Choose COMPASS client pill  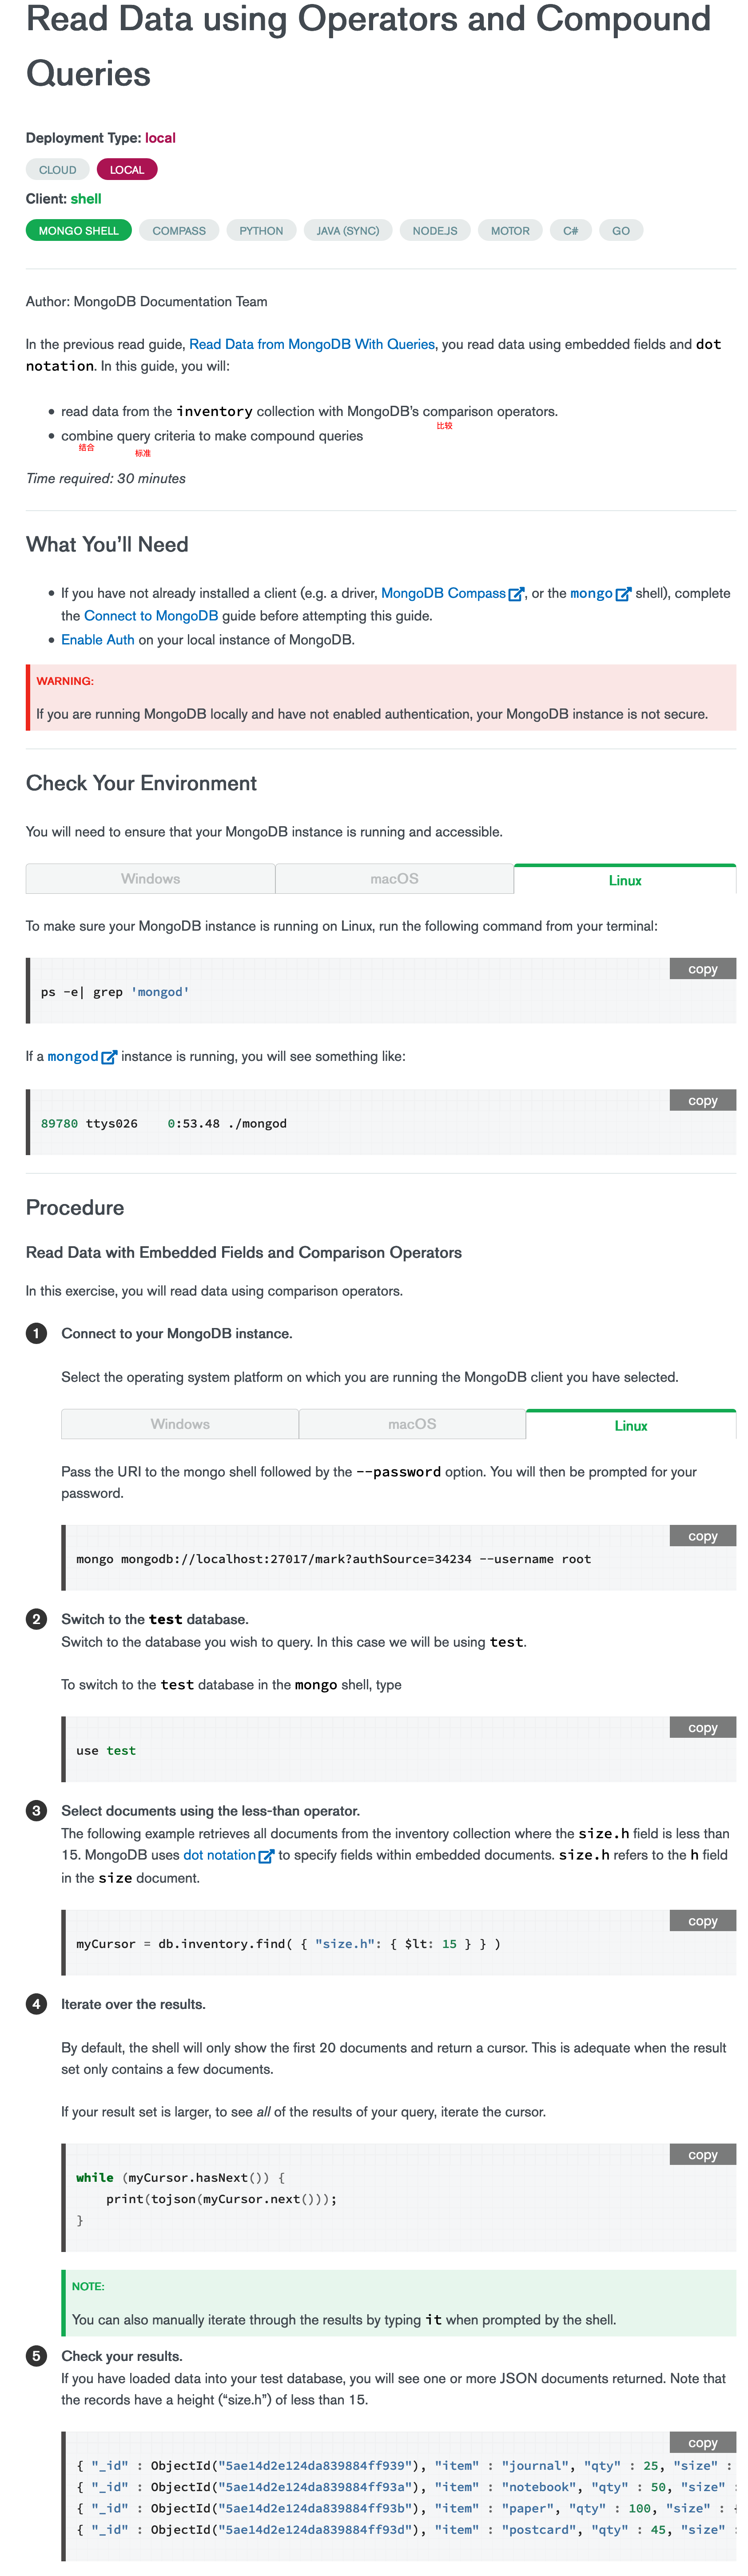click(x=179, y=231)
